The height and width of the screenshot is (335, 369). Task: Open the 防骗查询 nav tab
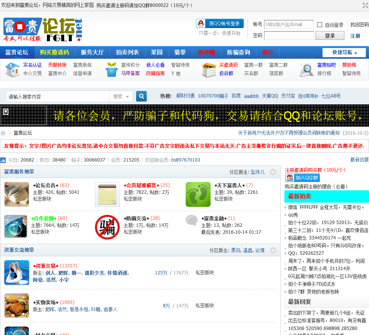pos(238,52)
